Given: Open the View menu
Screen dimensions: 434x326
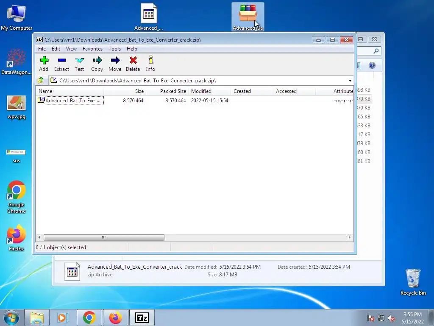Looking at the screenshot, I should pyautogui.click(x=71, y=49).
